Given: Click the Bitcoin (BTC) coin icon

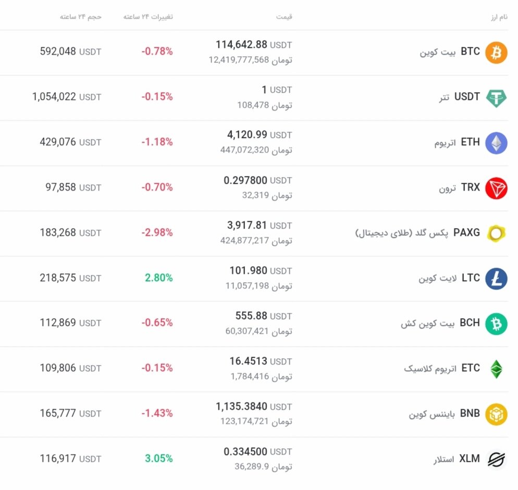Looking at the screenshot, I should click(x=496, y=52).
